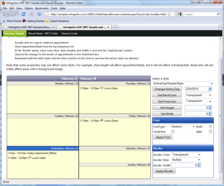This screenshot has height=186, width=224.
Task: Open the Select a Style dropdown
Action: [x=183, y=83]
